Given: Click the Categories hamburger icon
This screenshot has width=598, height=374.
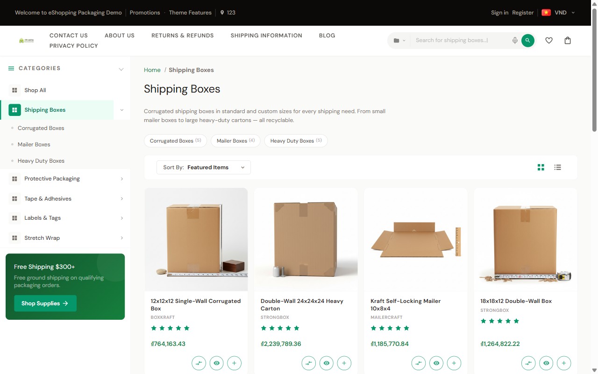Looking at the screenshot, I should (11, 68).
